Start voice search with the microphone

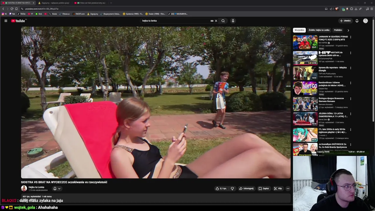coord(233,21)
